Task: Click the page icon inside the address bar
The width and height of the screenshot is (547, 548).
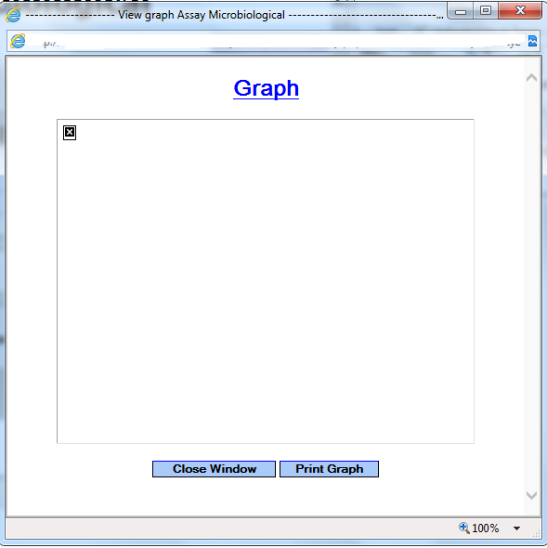Action: coord(18,41)
